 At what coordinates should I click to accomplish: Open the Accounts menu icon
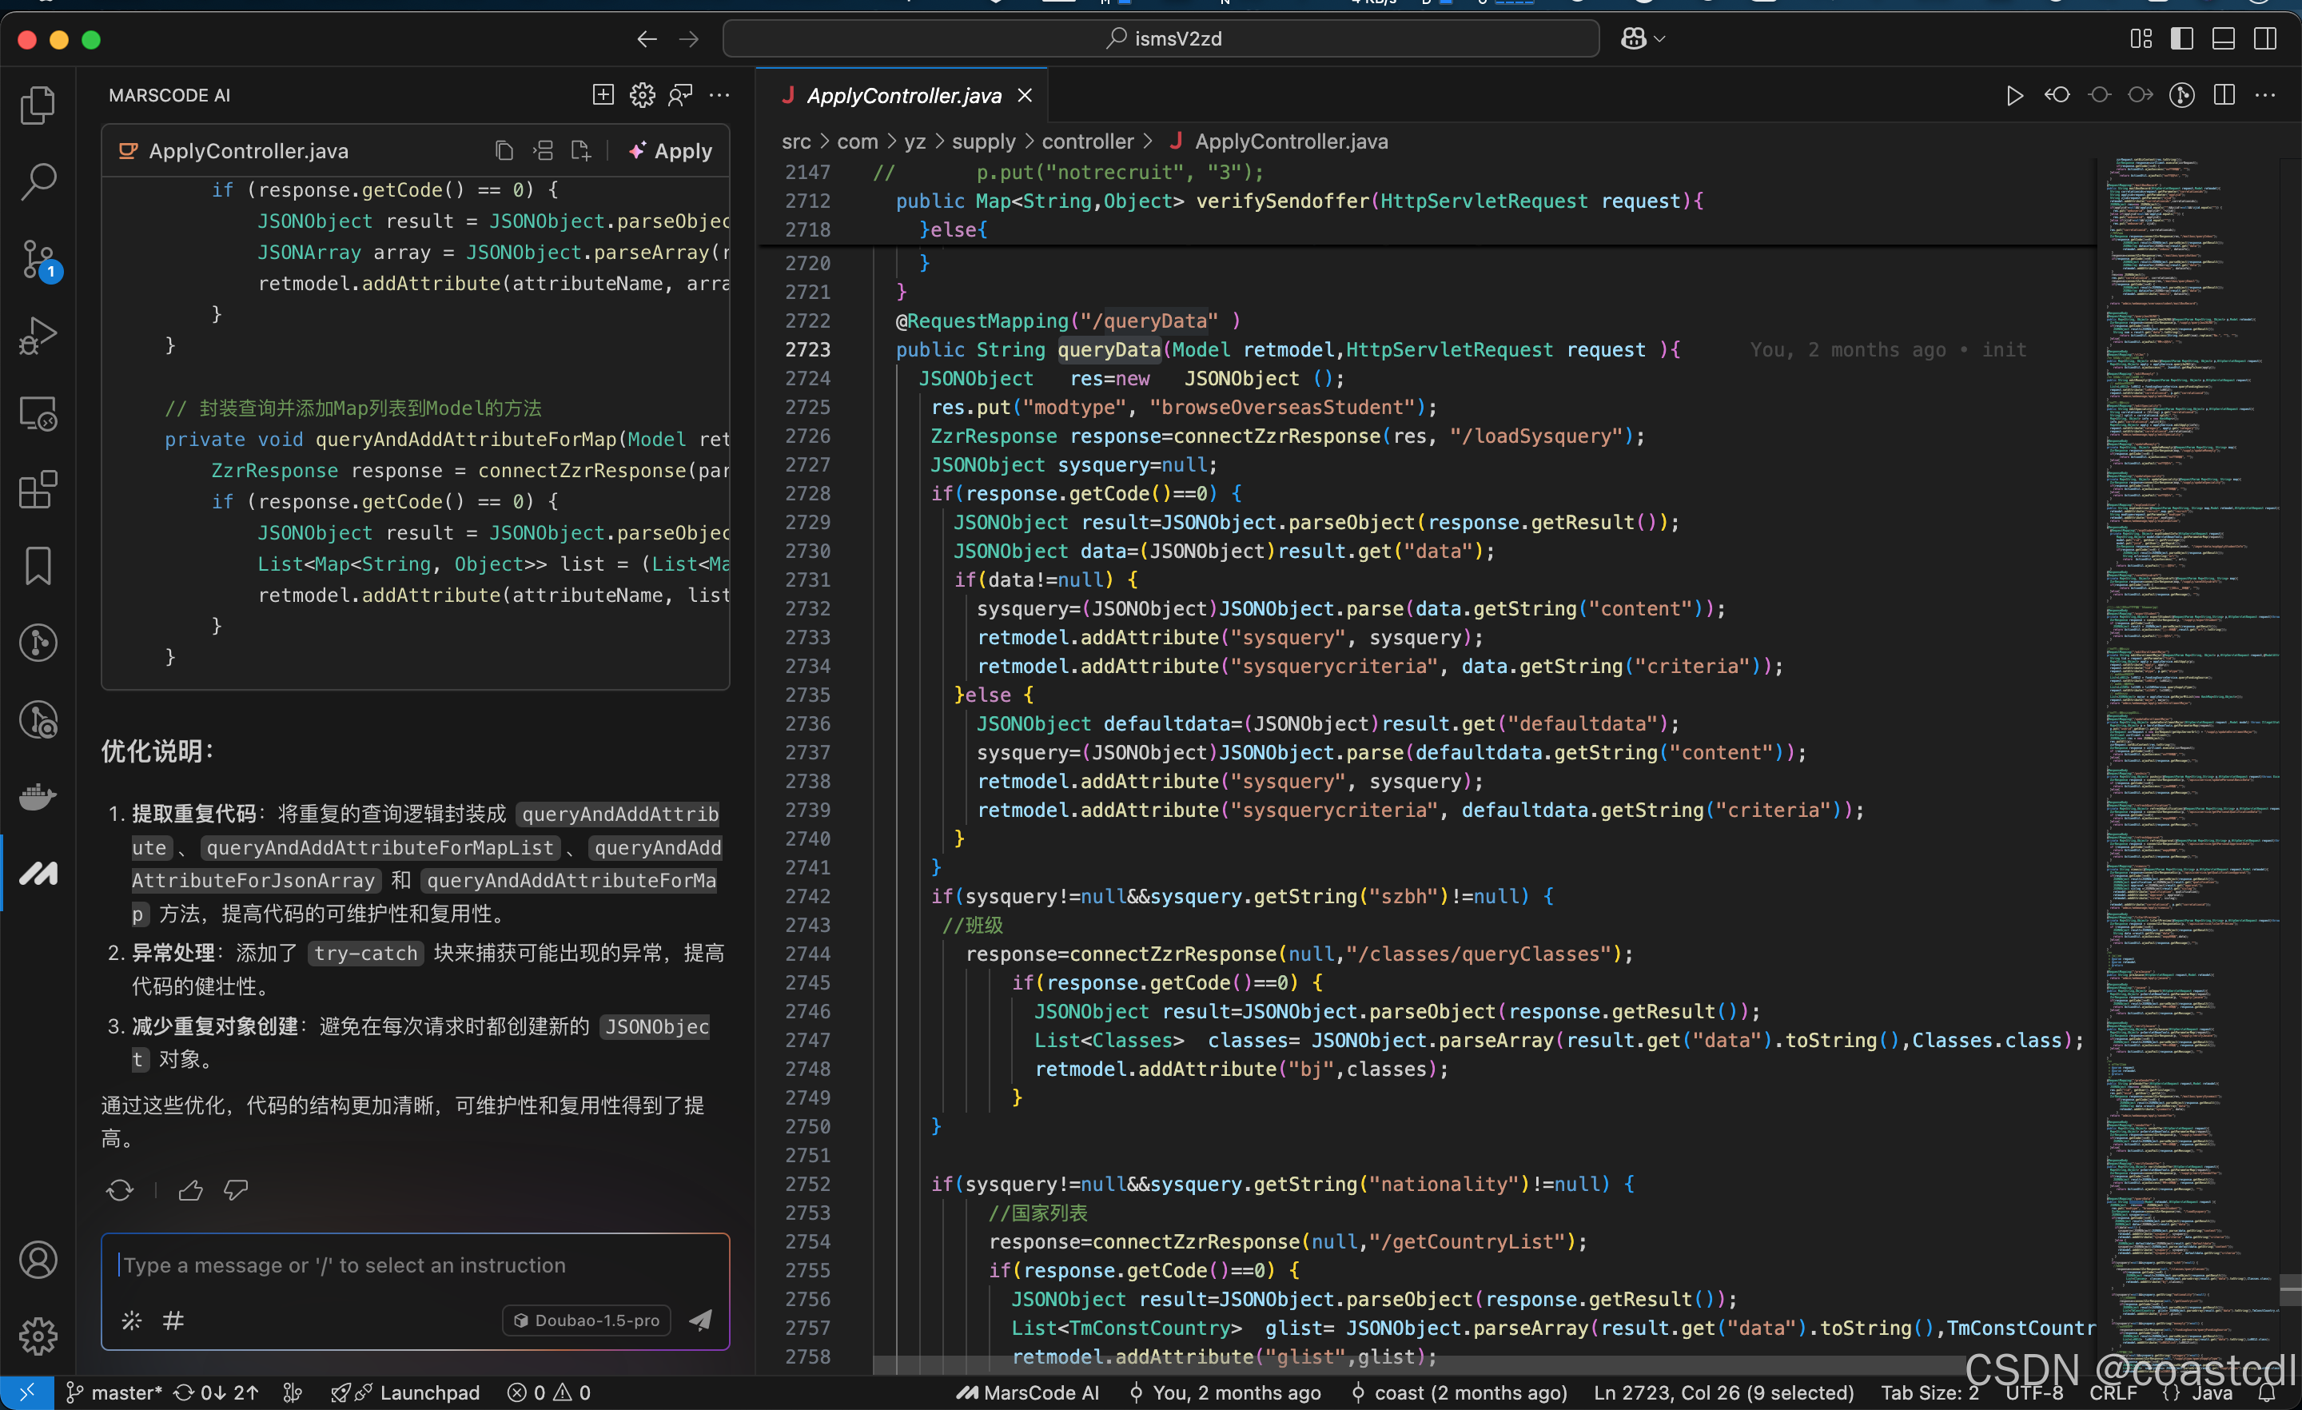(38, 1260)
